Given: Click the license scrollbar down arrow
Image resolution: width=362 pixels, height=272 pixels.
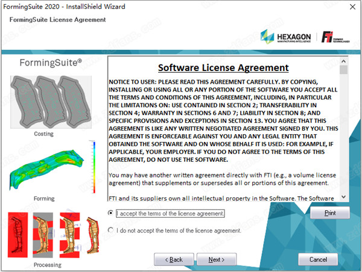Looking at the screenshot, I should point(343,197).
